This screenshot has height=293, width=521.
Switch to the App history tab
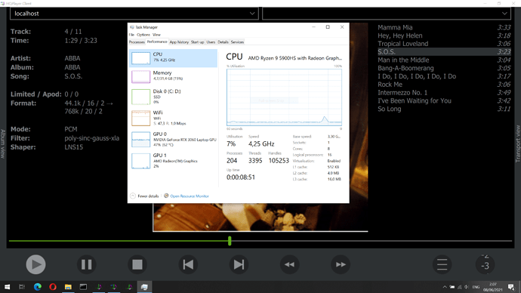179,42
